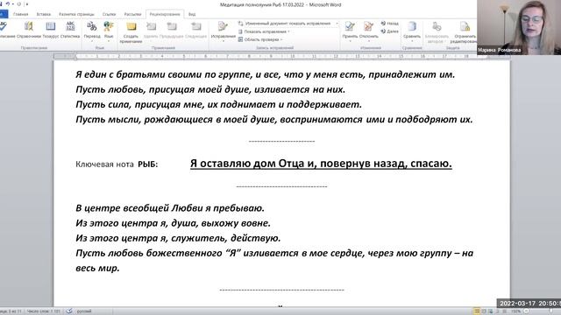
Task: Open Ограничить редактирование restrict editing
Action: [465, 32]
